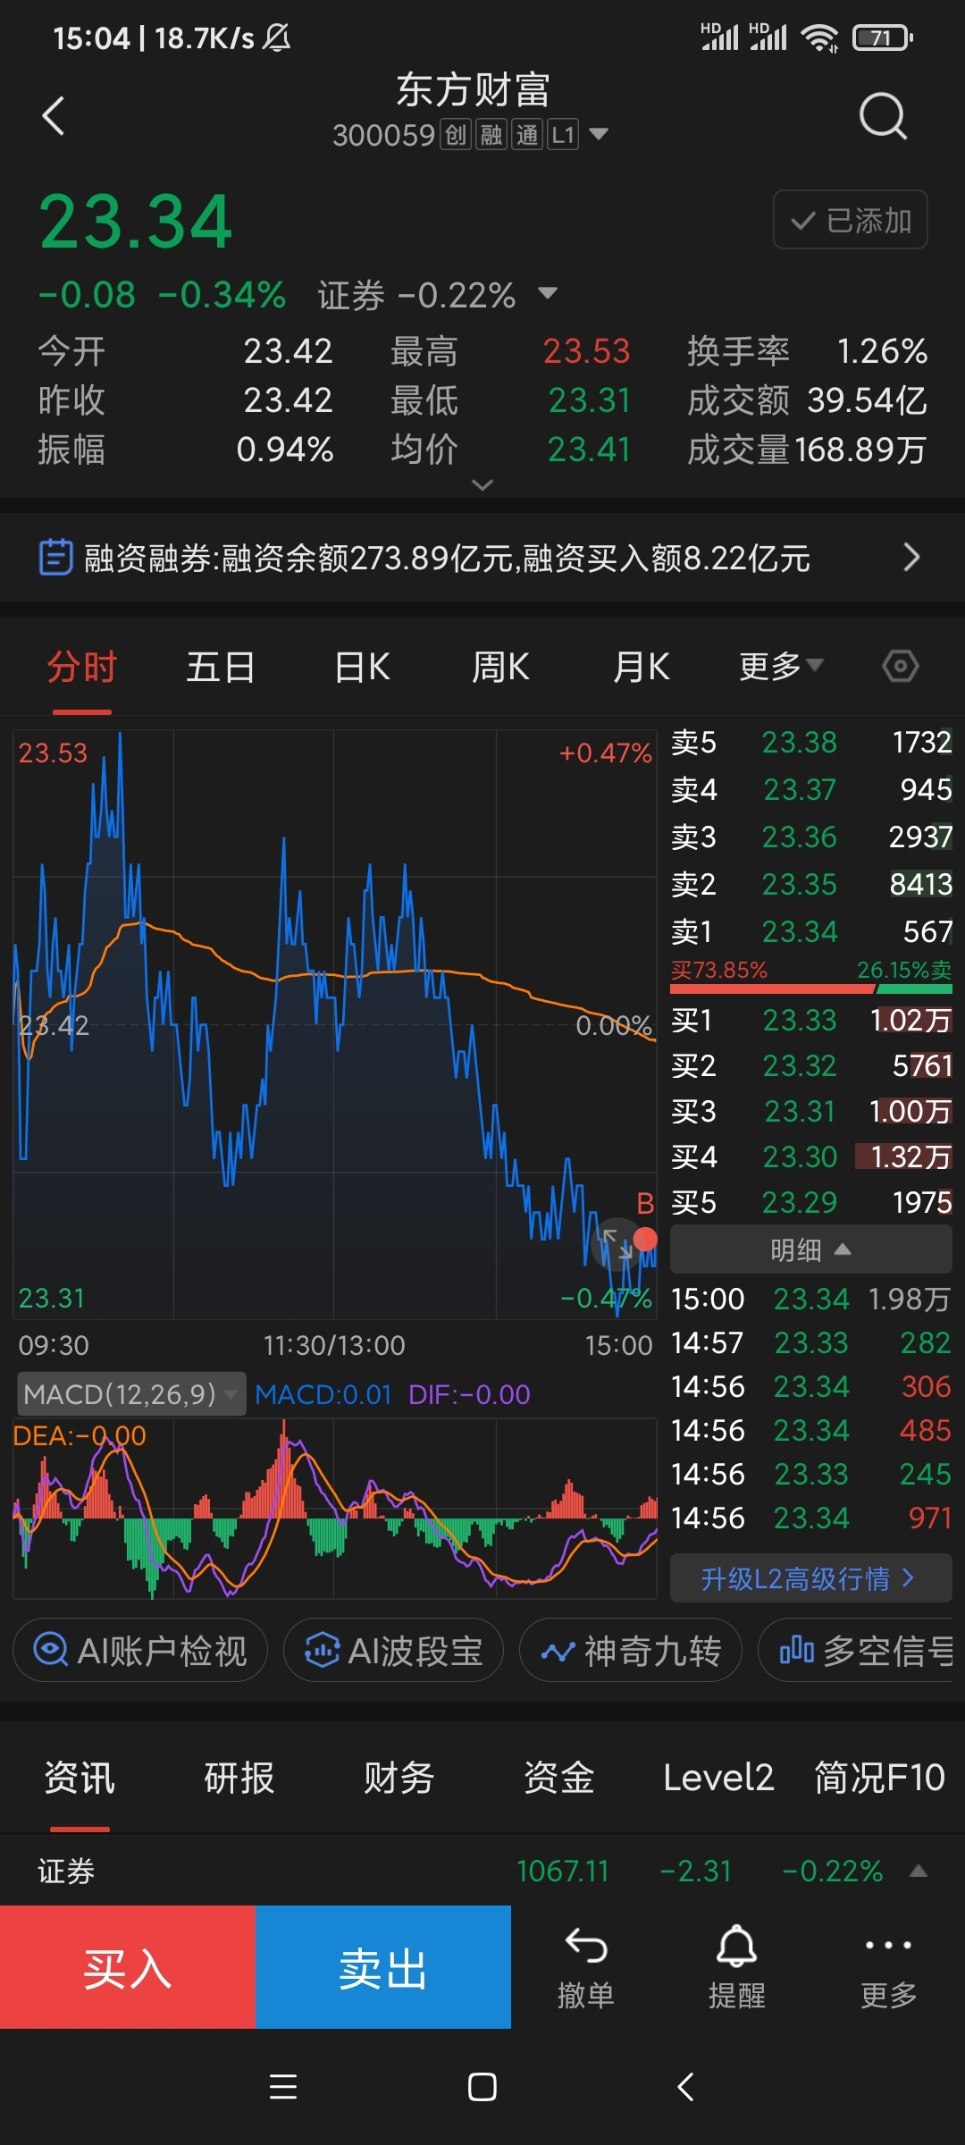
Task: Open the margin trading notice icon
Action: 55,557
